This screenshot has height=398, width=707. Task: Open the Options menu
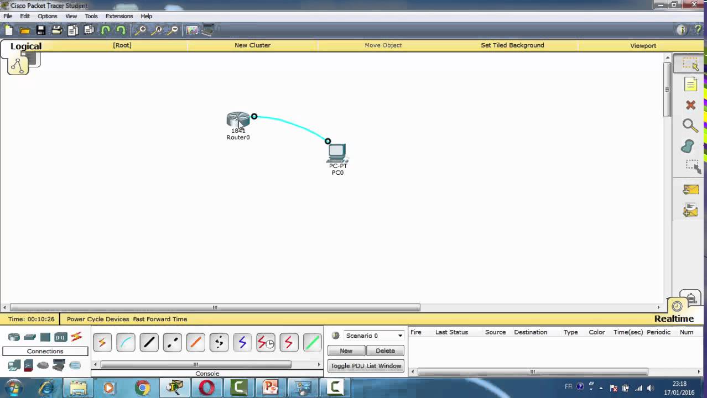pyautogui.click(x=48, y=16)
